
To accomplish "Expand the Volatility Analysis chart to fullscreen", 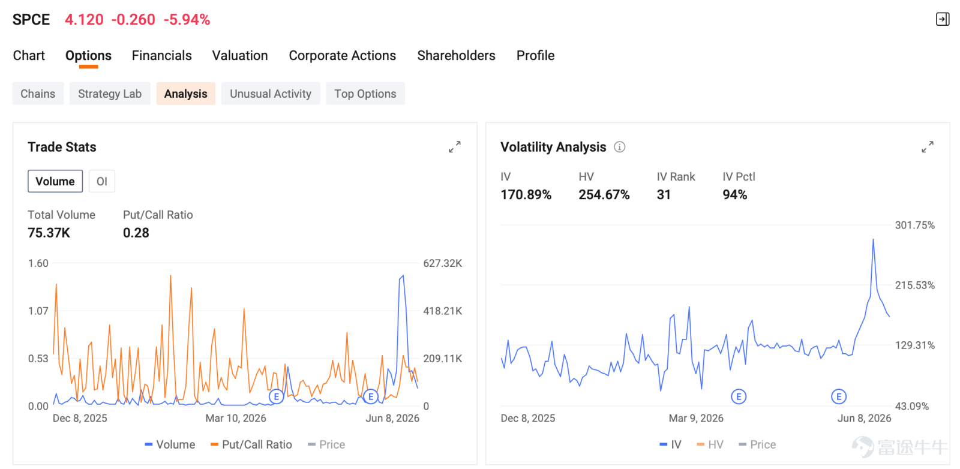I will [x=928, y=147].
